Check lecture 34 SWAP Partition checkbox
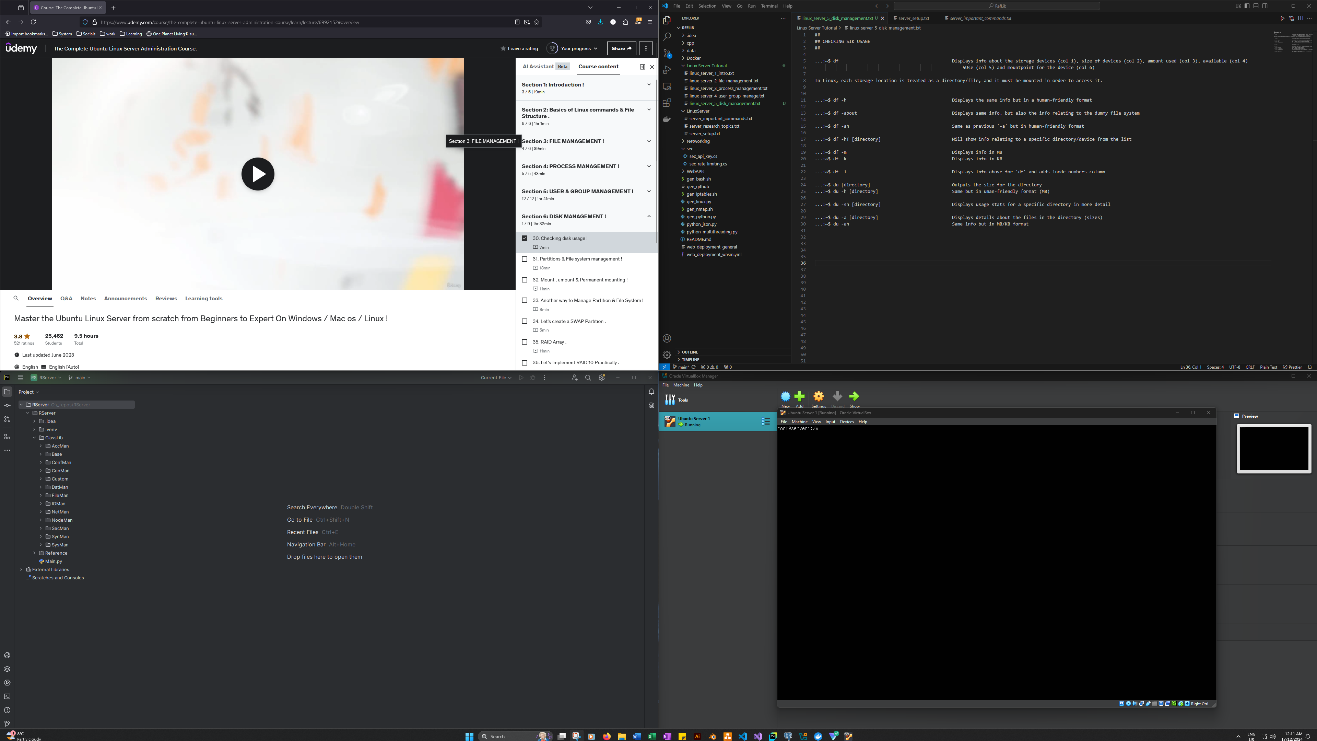The height and width of the screenshot is (741, 1317). (x=525, y=322)
